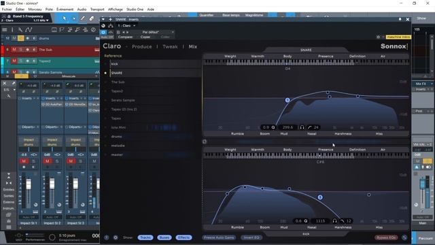Click the fader on mixer channel Impact St 1
The width and height of the screenshot is (435, 245).
coord(29,184)
